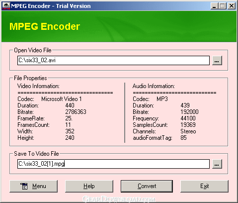
Task: Click the window title bar text
Action: coord(51,6)
